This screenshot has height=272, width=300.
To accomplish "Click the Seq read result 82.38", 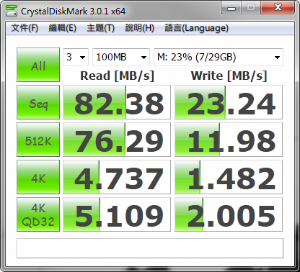I will coord(117,102).
